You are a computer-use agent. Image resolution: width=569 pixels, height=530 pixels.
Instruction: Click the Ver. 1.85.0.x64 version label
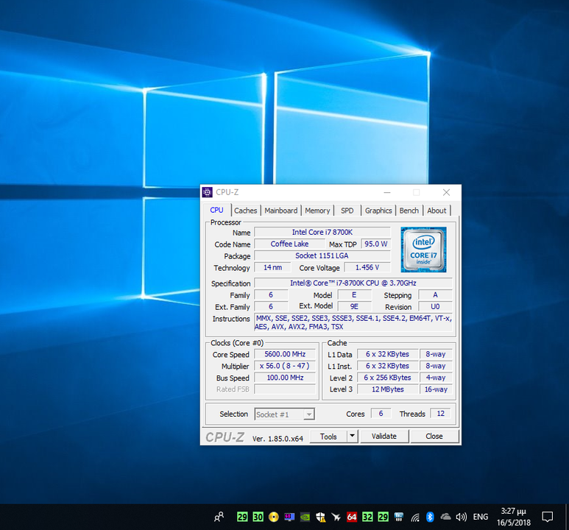(x=278, y=439)
